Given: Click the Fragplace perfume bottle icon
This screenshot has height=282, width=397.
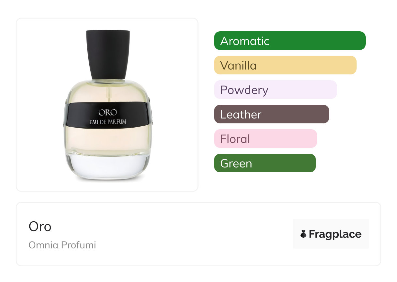Looking at the screenshot, I should pos(303,234).
